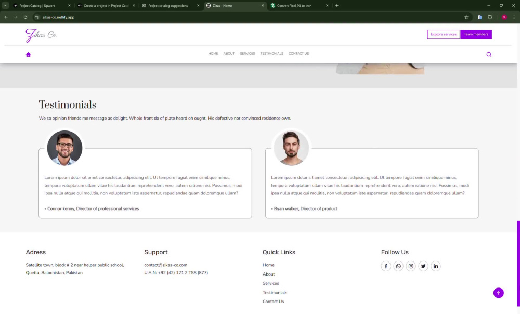Open the Chrome profile avatar
This screenshot has height=314, width=520.
[504, 17]
